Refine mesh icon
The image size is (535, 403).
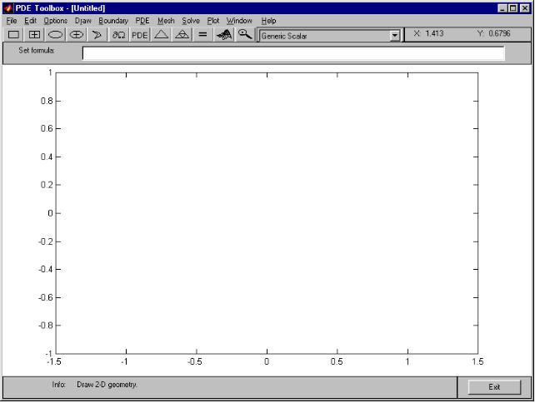point(182,34)
